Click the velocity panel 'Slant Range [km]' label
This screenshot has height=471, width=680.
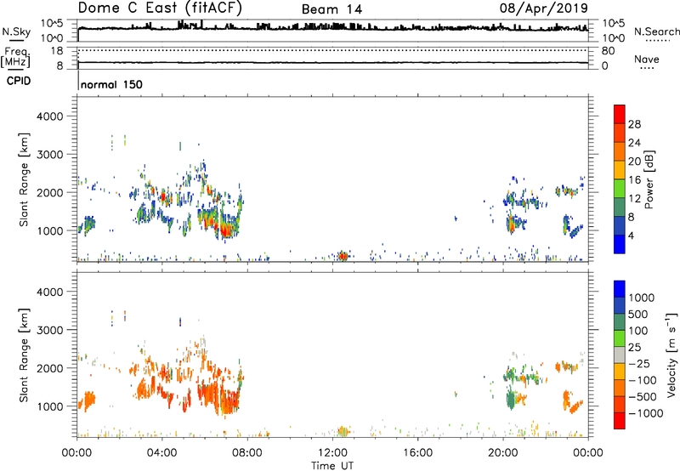point(24,355)
